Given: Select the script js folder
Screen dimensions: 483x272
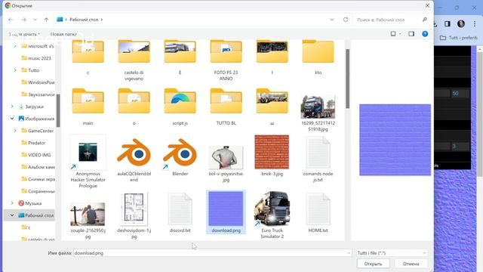Looking at the screenshot, I should (180, 107).
